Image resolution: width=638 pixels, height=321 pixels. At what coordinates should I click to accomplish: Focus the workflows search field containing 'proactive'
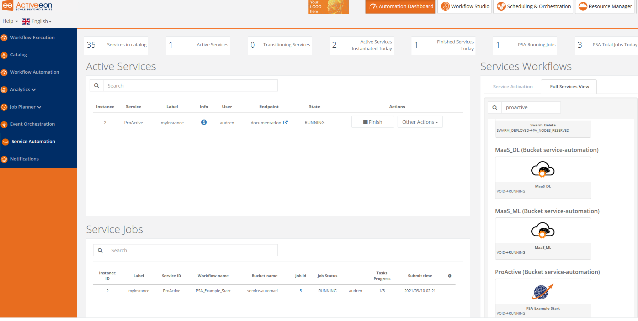(x=531, y=107)
